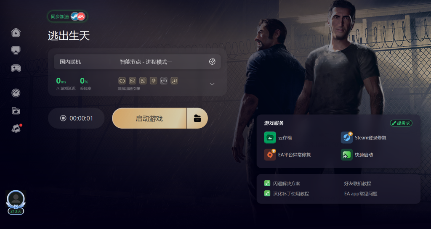Open the sidebar icon with red notification dot
This screenshot has width=431, height=229.
[x=16, y=128]
